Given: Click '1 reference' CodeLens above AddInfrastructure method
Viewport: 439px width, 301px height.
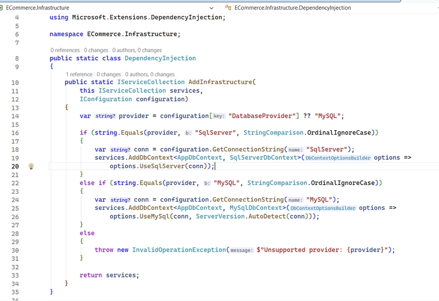Looking at the screenshot, I should [79, 74].
